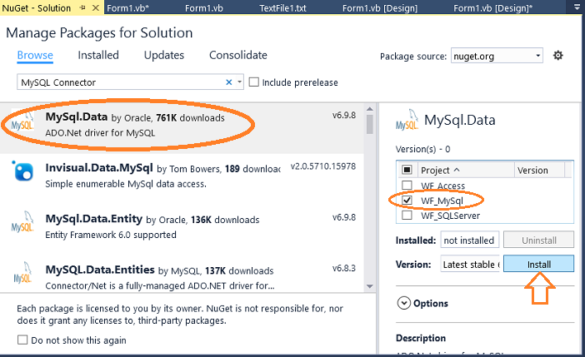The image size is (585, 357).
Task: Select the MySql.Data package row
Action: (x=182, y=128)
